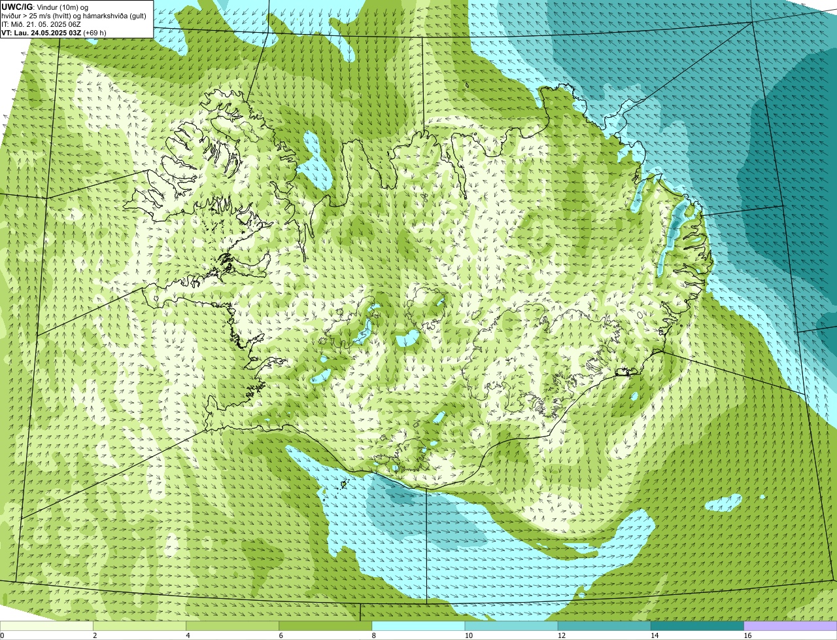The width and height of the screenshot is (837, 640).
Task: Choose the 12–14 m/s teal legend swatch
Action: point(604,626)
